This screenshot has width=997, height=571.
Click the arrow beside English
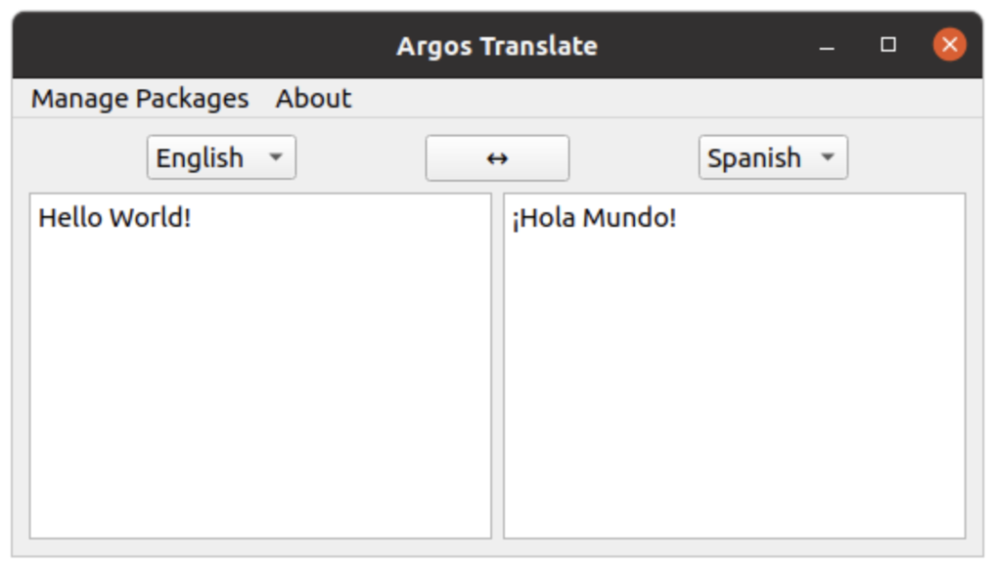coord(275,158)
